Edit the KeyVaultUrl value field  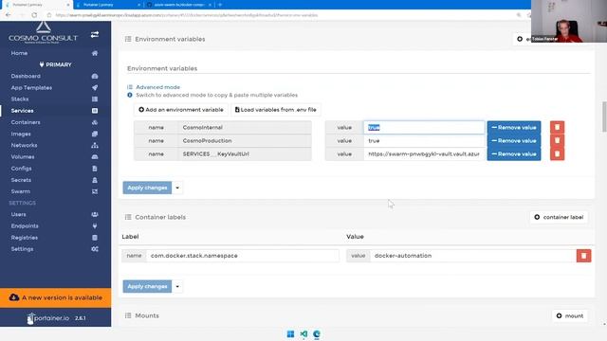(x=424, y=153)
